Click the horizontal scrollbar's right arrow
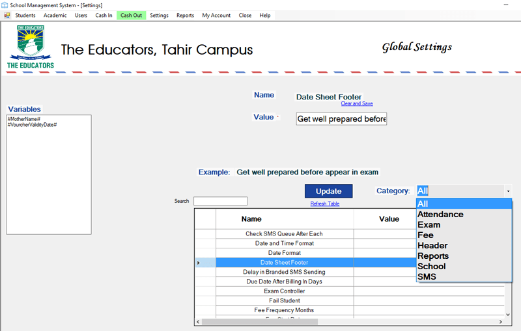Screen dimensions: 521x331 click(501, 322)
